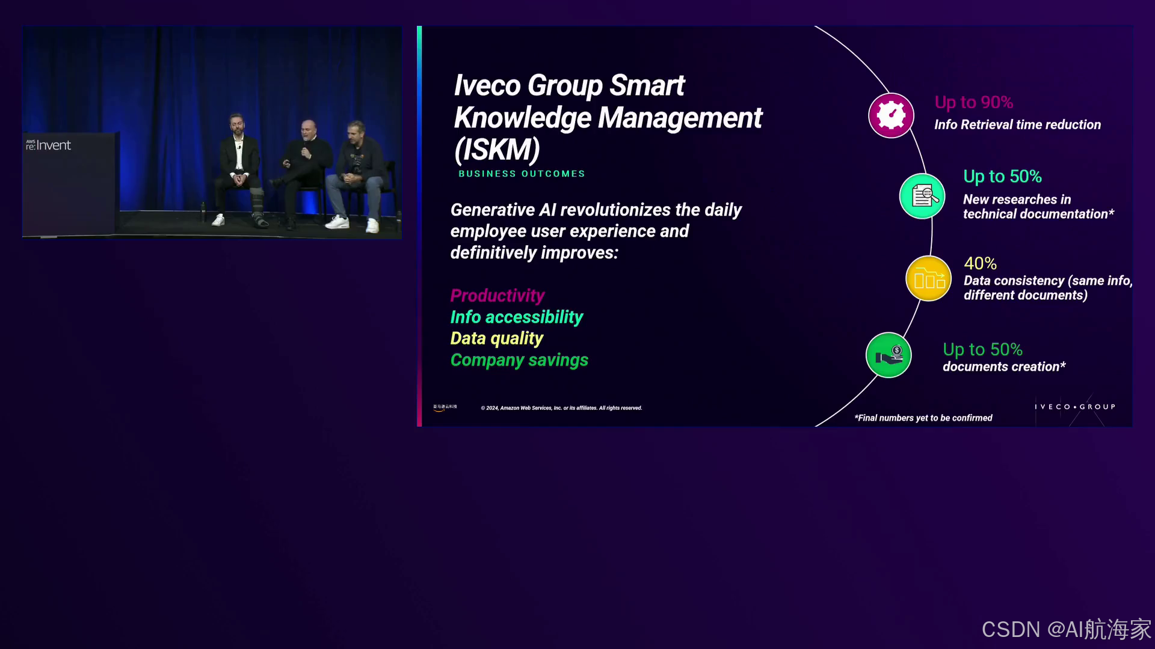The image size is (1155, 649).
Task: Click the yellow folder transfer icon
Action: coord(928,279)
